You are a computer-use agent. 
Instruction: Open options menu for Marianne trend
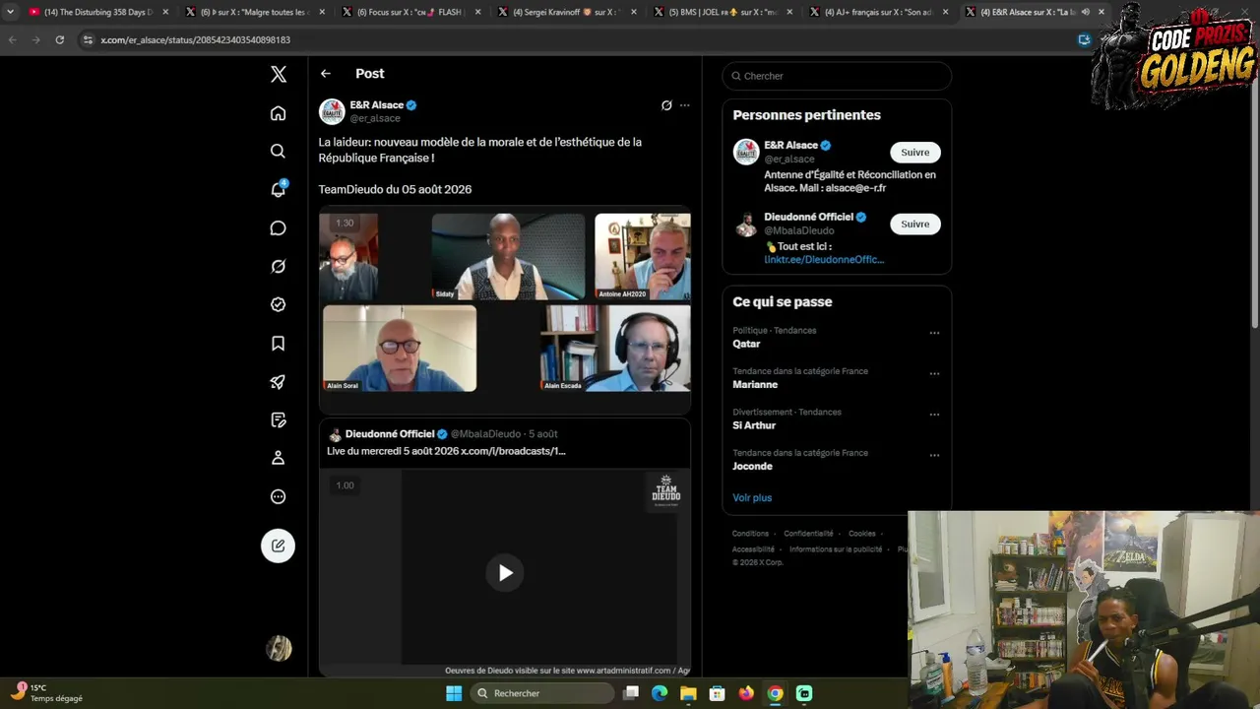coord(934,374)
